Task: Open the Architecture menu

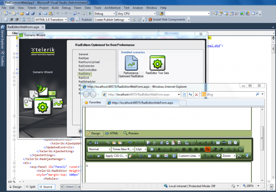Action: point(113,8)
